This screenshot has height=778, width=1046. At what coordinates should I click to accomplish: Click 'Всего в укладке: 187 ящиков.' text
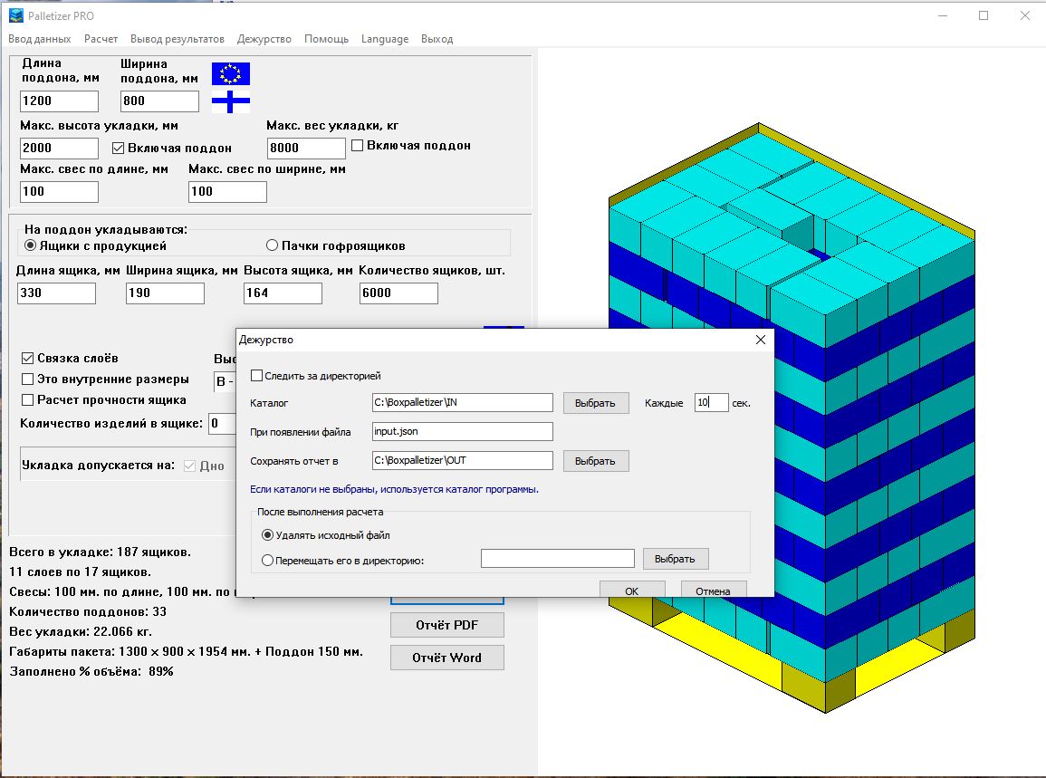pos(100,552)
